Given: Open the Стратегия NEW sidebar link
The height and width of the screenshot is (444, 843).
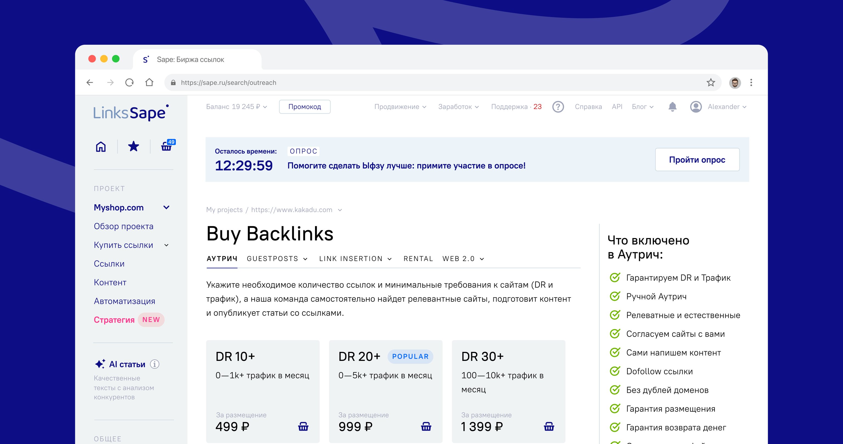Looking at the screenshot, I should tap(114, 319).
